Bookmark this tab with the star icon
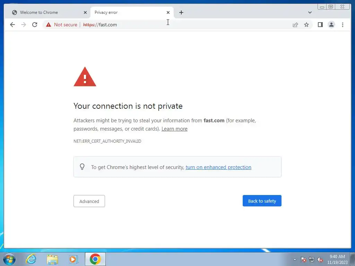Viewport: 355px width, 266px height. click(306, 25)
